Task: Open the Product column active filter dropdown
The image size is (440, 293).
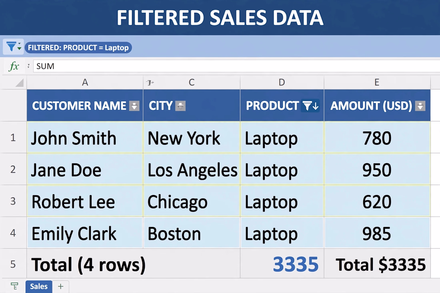Action: [310, 106]
